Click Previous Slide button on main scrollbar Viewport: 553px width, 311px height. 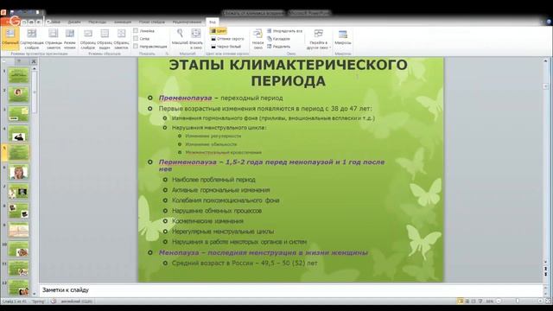tap(545, 269)
